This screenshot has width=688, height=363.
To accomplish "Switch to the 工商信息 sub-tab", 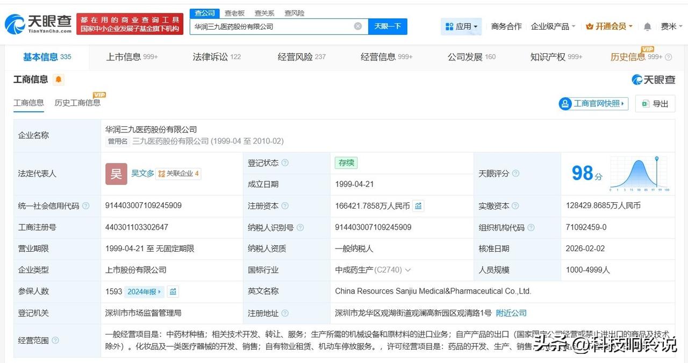I will click(28, 102).
